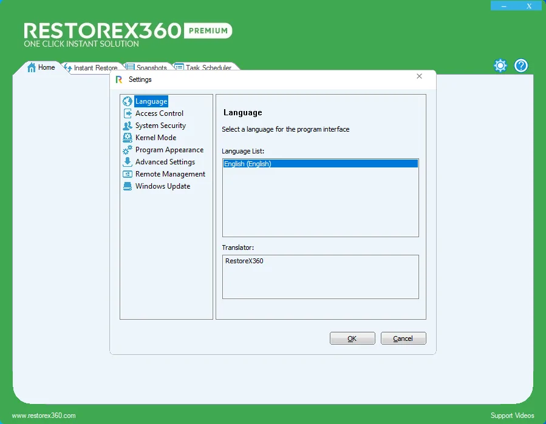Close the RestoreX360 main window
This screenshot has height=424, width=546.
529,6
